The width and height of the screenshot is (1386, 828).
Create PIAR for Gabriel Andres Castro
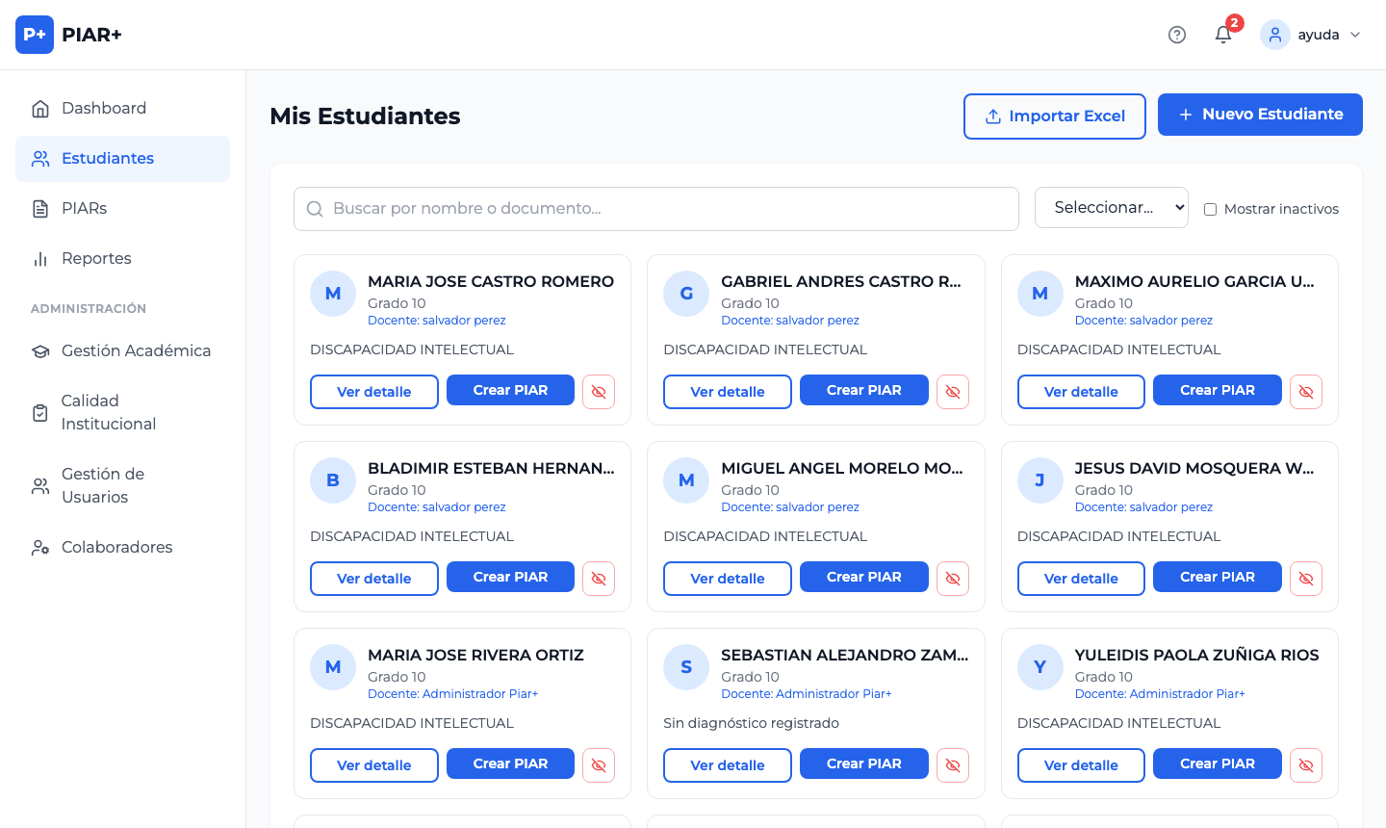pyautogui.click(x=863, y=390)
